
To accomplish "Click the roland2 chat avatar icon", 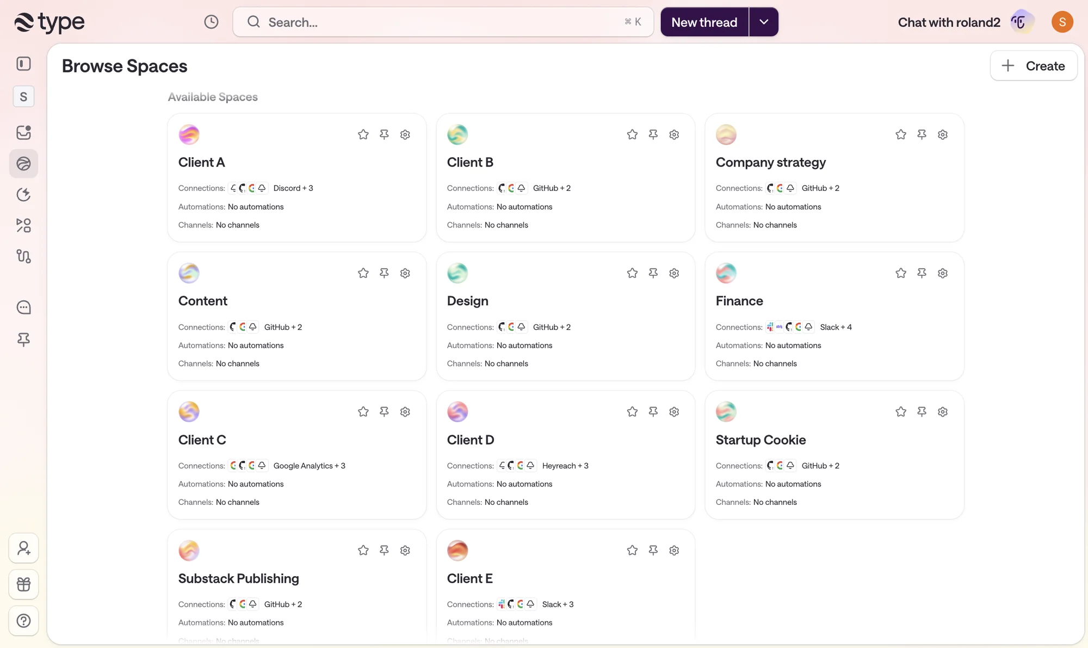I will [x=1021, y=22].
